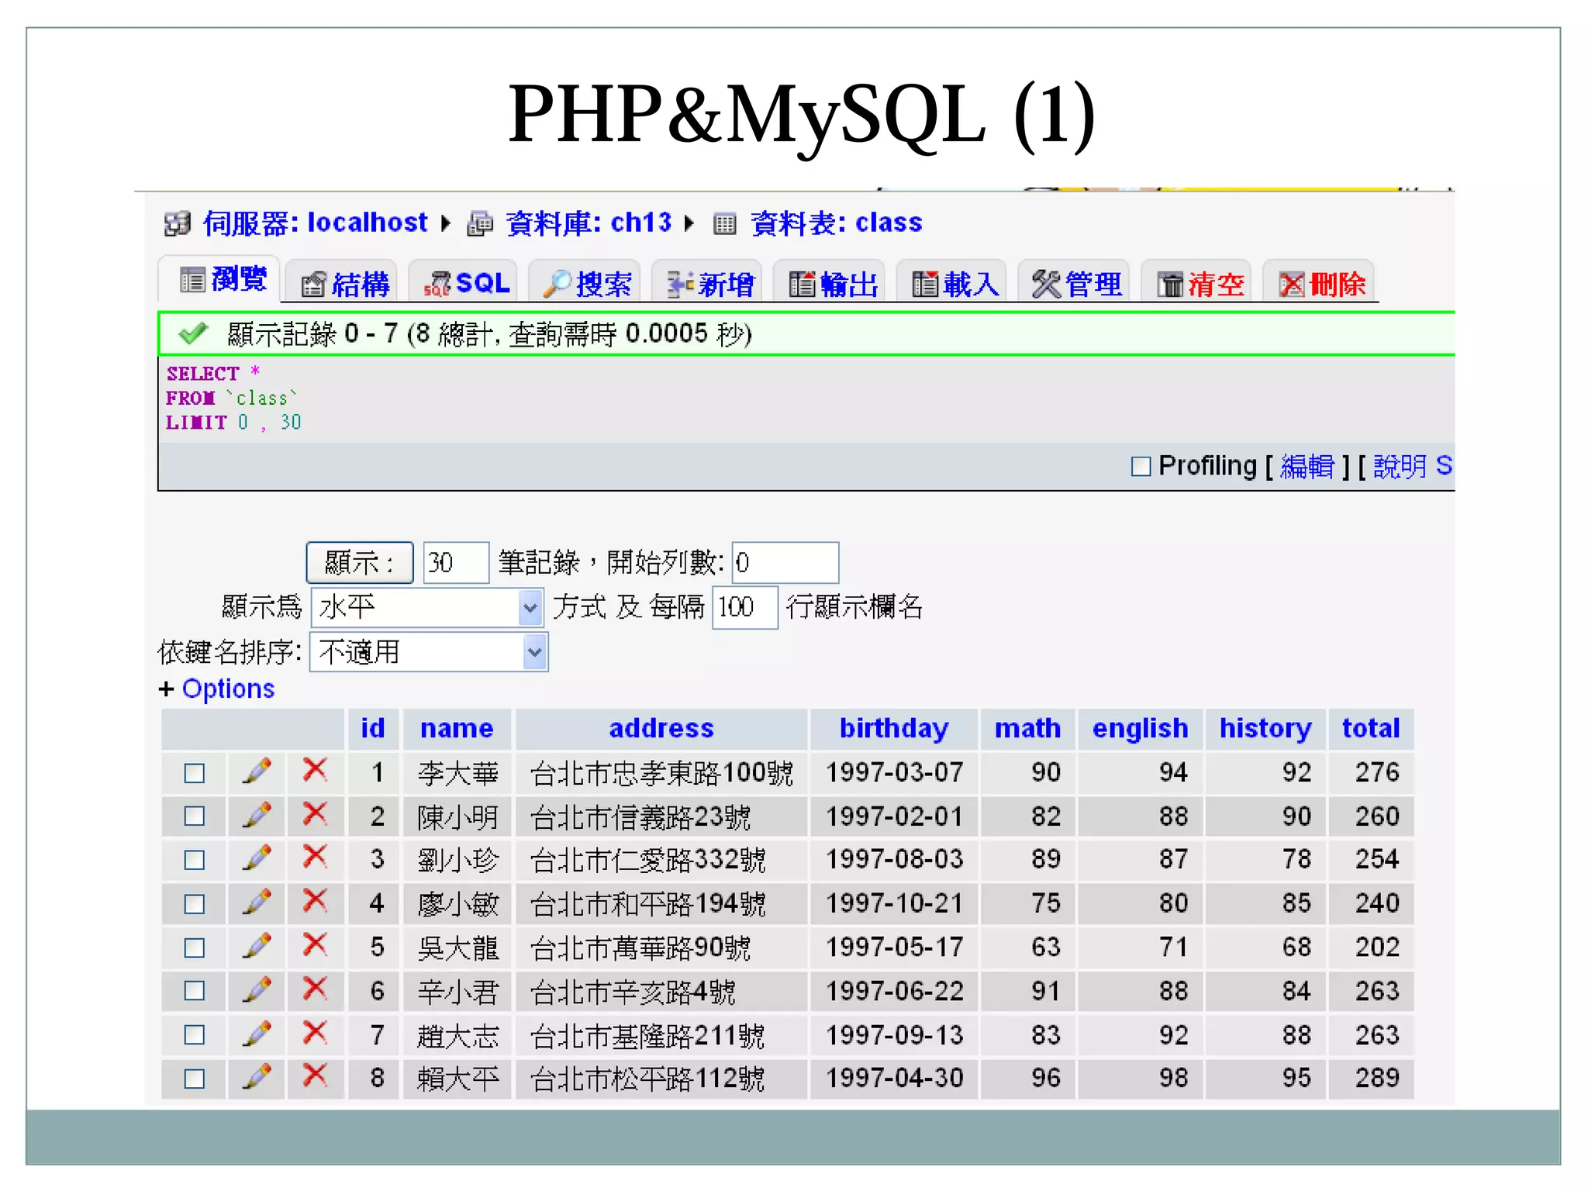
Task: Open the 資料表: class breadcrumb link
Action: tap(837, 223)
